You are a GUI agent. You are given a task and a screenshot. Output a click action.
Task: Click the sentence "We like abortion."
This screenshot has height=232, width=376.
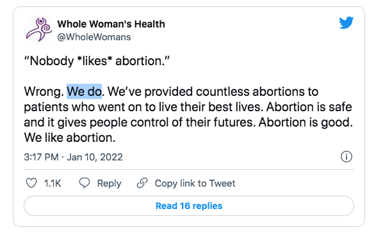(70, 138)
